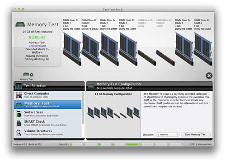Click the SMART Check drive icon
Image resolution: width=226 pixels, height=163 pixels.
(19, 123)
